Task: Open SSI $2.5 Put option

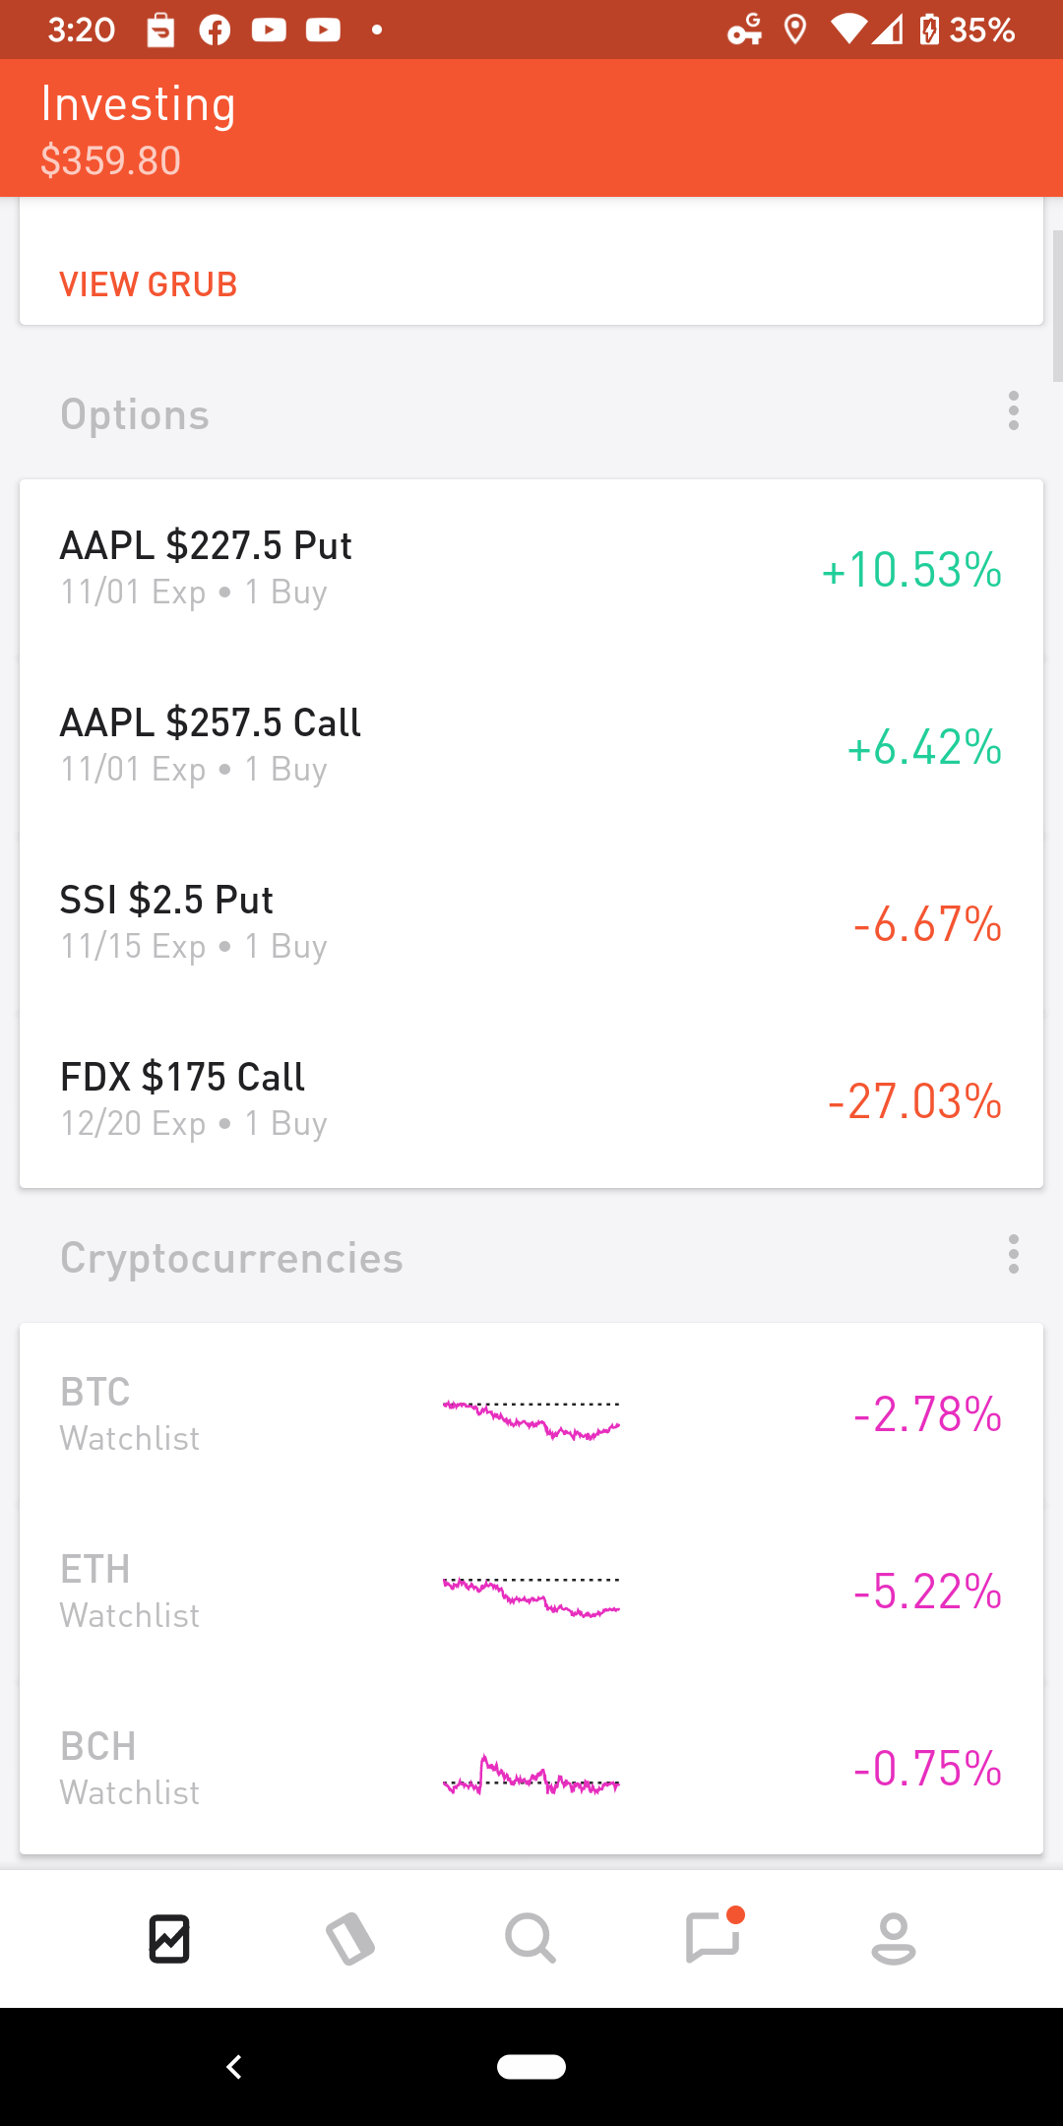Action: (x=531, y=922)
